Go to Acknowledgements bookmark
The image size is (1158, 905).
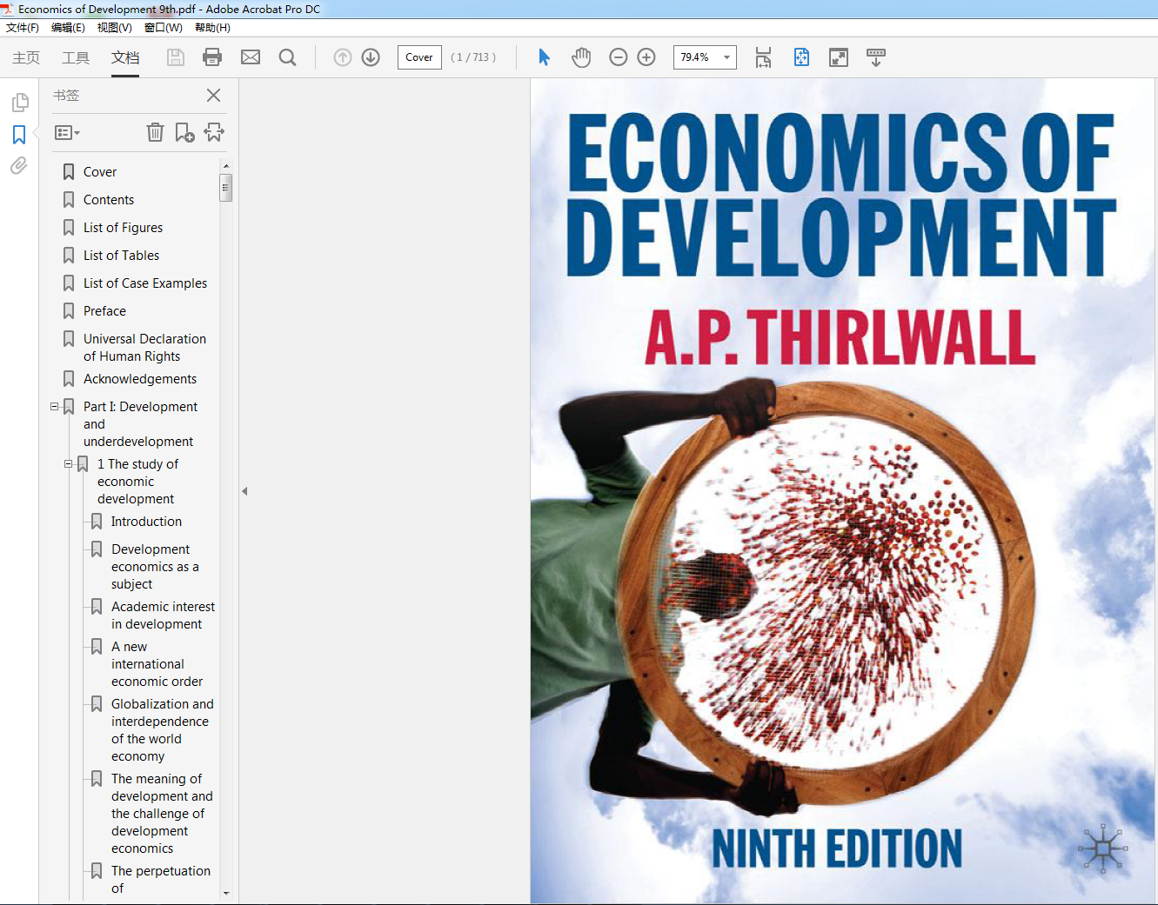tap(140, 379)
